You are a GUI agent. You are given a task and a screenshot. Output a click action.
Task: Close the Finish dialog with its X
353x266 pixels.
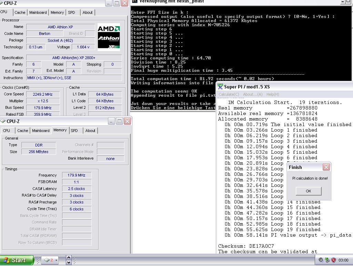(326, 167)
